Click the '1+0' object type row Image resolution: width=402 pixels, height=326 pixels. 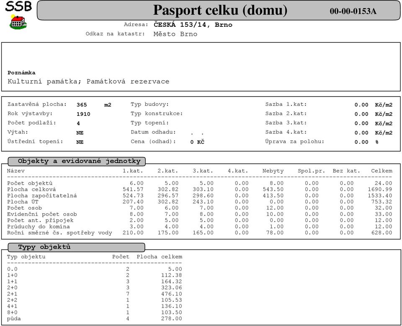coord(94,275)
